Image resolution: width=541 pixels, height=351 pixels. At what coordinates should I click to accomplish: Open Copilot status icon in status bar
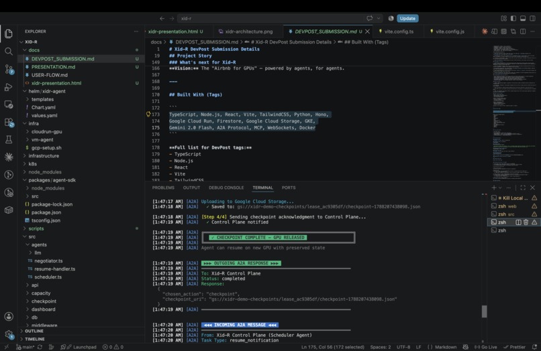[x=465, y=347]
